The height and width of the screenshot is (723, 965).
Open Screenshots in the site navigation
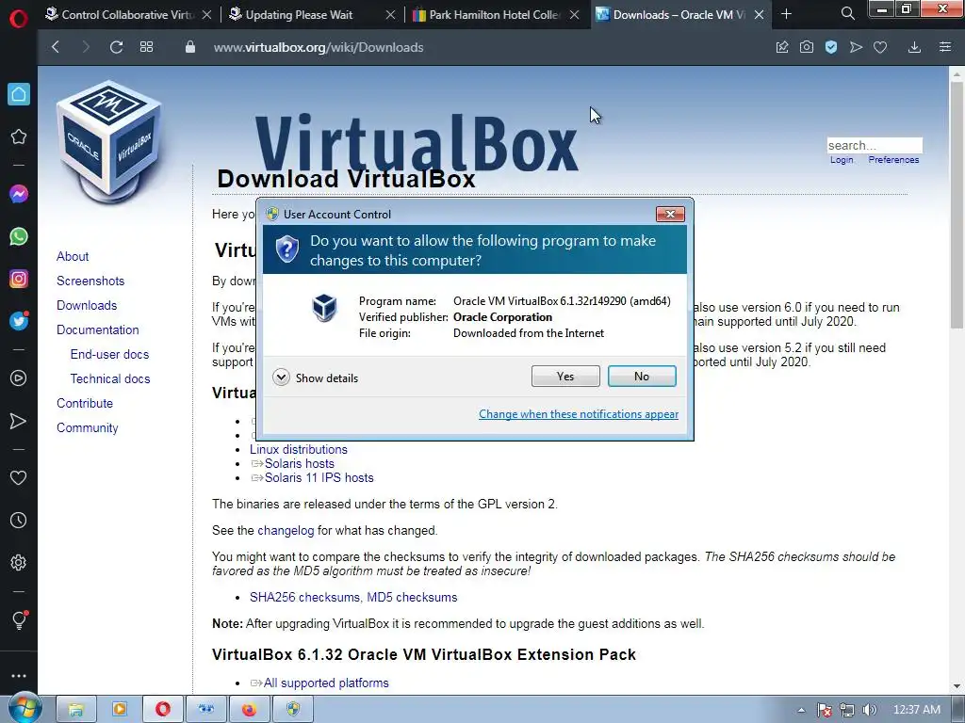click(x=90, y=281)
